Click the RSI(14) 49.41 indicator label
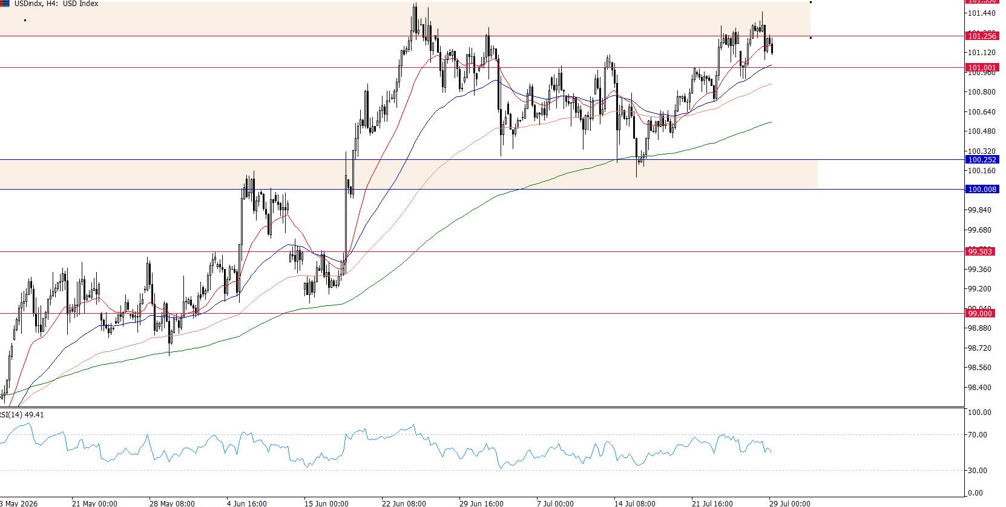The width and height of the screenshot is (1006, 507). pos(22,414)
